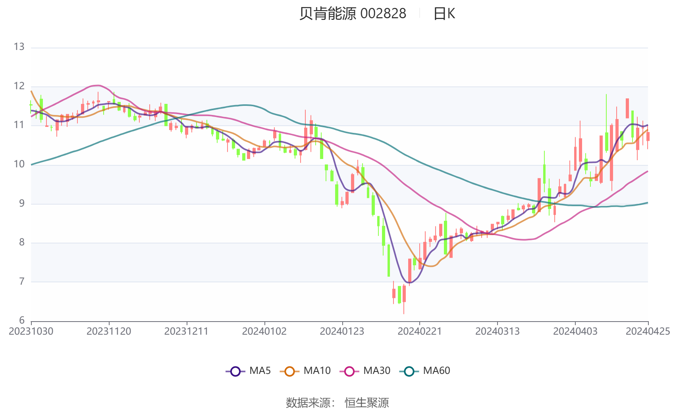The height and width of the screenshot is (410, 675).
Task: Click the y-axis value 12
Action: tap(19, 86)
